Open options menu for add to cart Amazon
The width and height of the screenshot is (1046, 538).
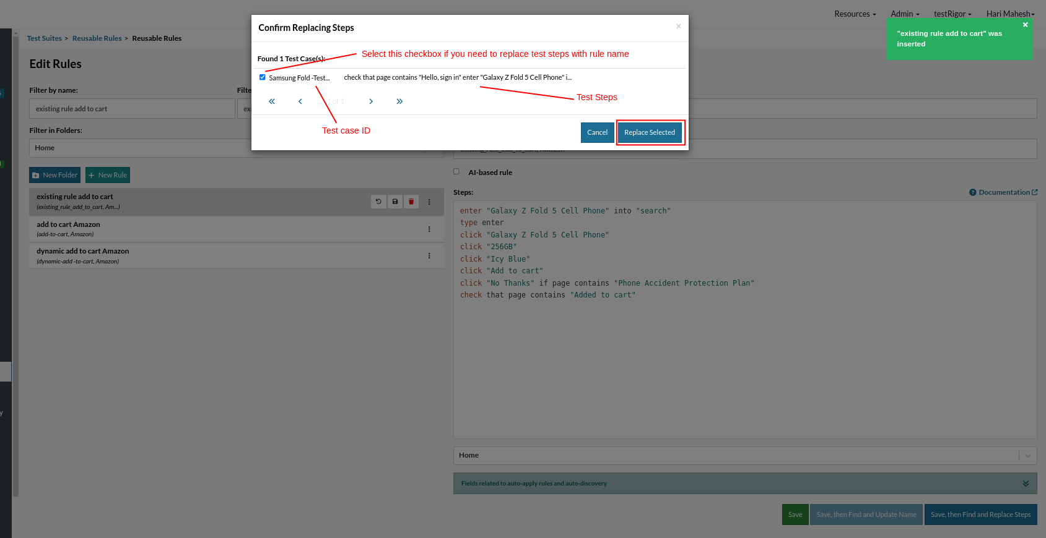coord(429,229)
